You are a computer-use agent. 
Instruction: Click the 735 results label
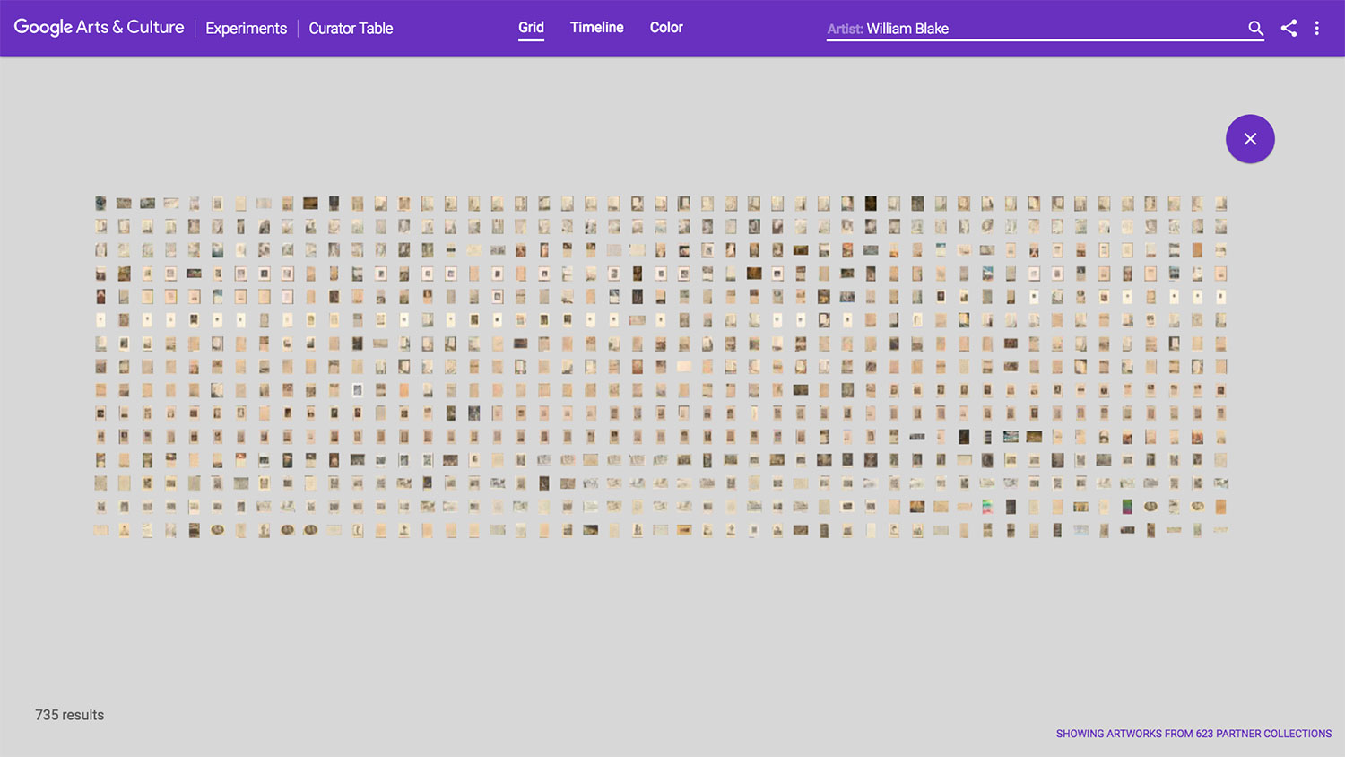point(69,715)
